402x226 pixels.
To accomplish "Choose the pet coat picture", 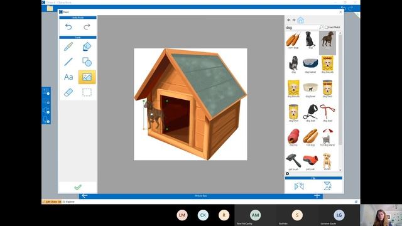I will [x=310, y=162].
